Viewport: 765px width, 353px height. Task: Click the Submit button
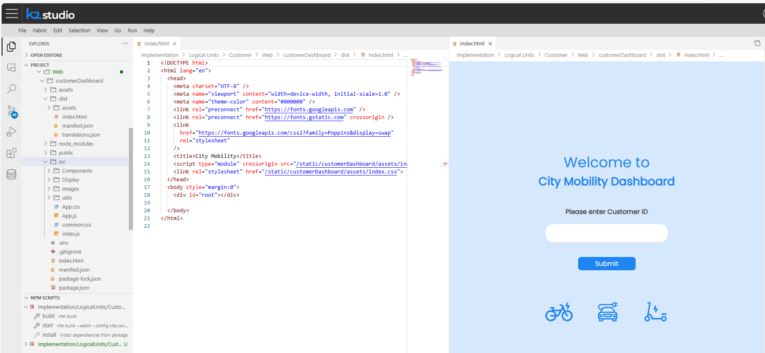click(x=606, y=263)
